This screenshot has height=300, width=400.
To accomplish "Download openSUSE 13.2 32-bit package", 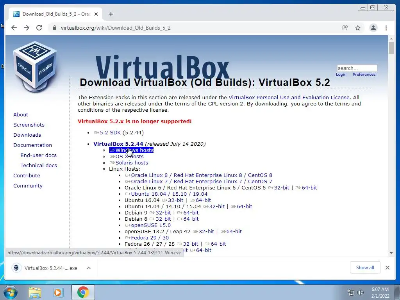I will pyautogui.click(x=204, y=231).
